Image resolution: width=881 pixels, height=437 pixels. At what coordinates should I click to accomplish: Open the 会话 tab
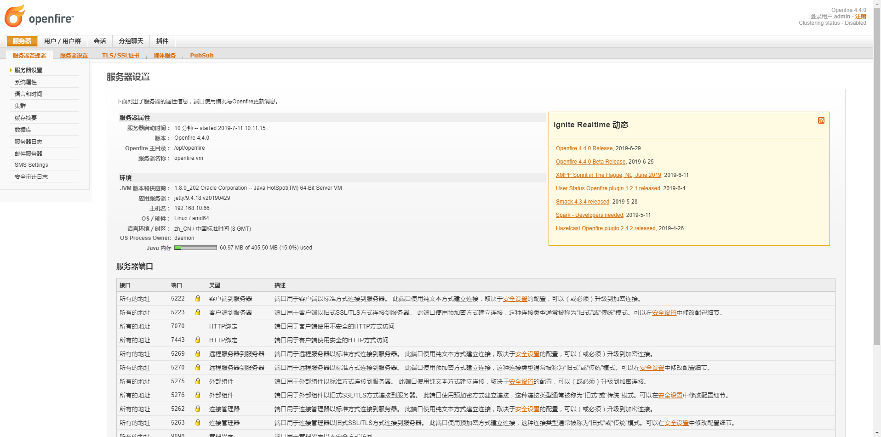(x=100, y=41)
